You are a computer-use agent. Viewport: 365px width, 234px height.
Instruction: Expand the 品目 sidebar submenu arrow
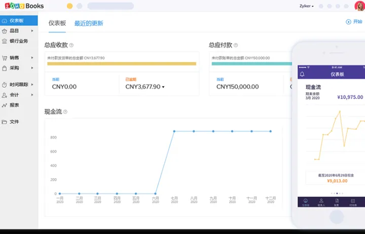pos(32,31)
